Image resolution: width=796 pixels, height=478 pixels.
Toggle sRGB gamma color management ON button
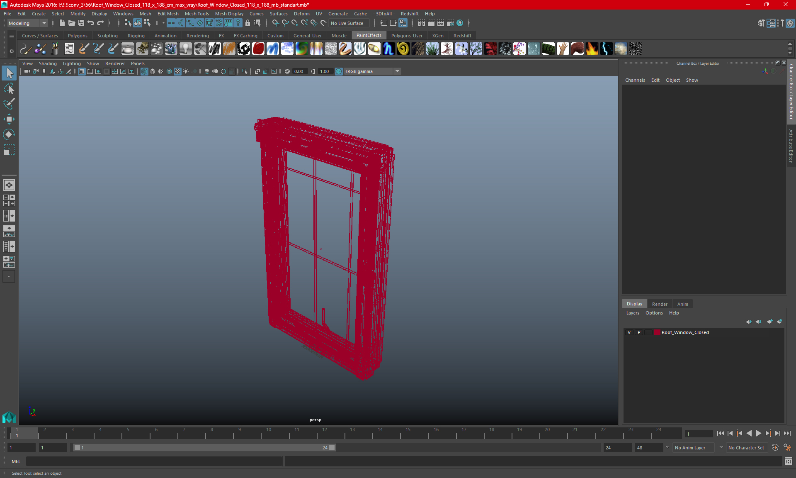[x=339, y=71]
